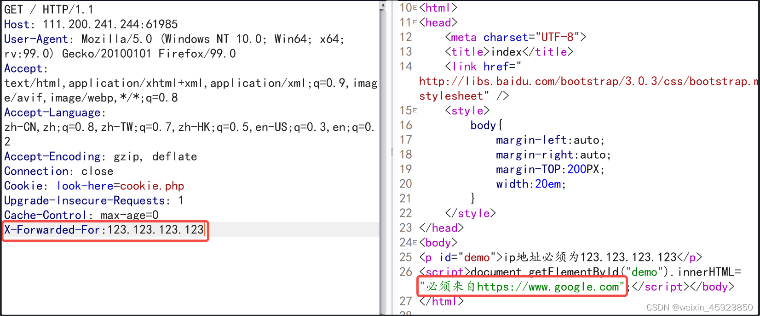
Task: Click the baidu bootstrap stylesheet URL
Action: point(588,81)
